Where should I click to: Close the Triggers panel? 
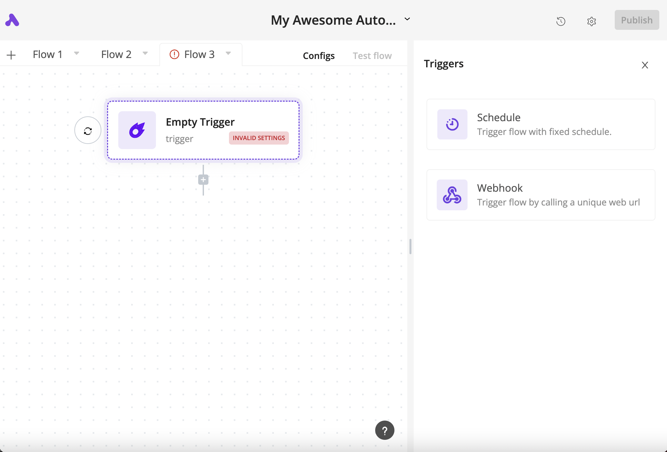click(x=645, y=65)
